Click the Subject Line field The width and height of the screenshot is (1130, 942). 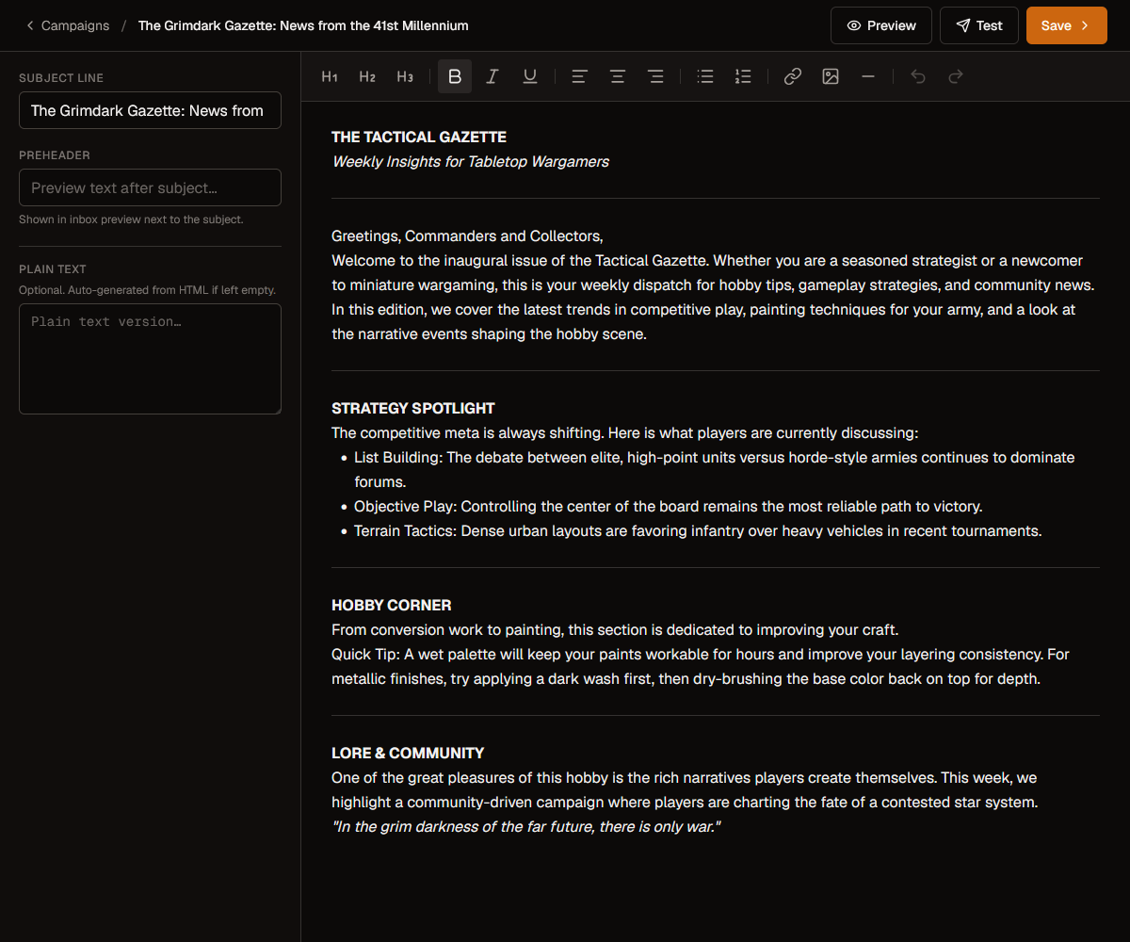[150, 110]
